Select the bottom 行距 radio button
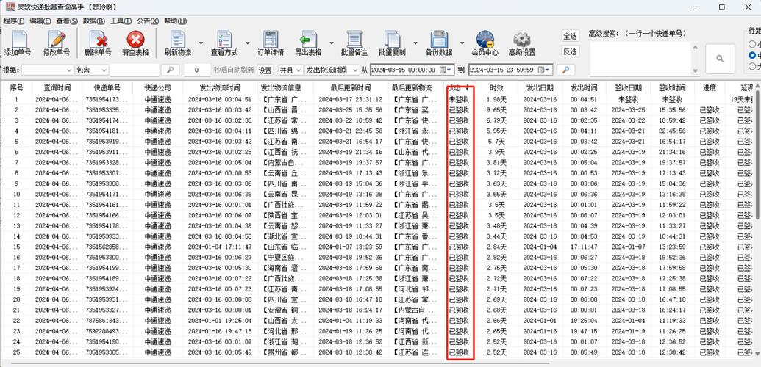 751,66
